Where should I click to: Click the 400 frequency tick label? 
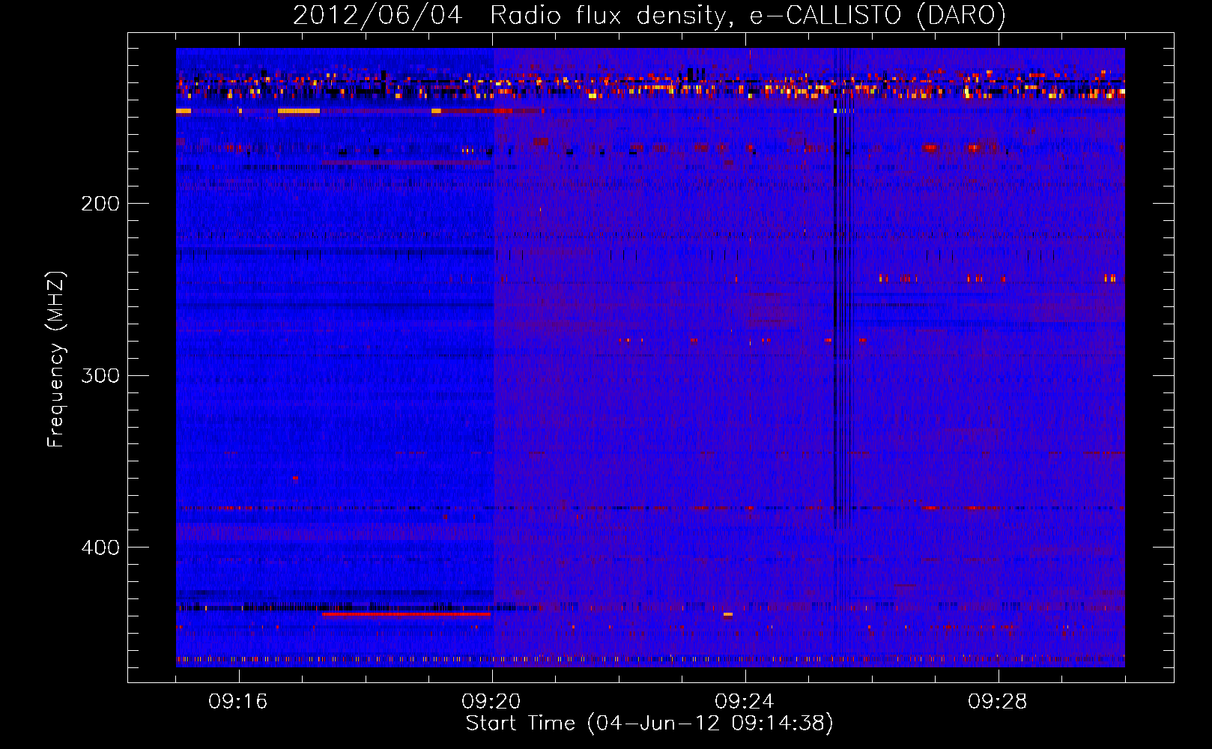click(100, 548)
